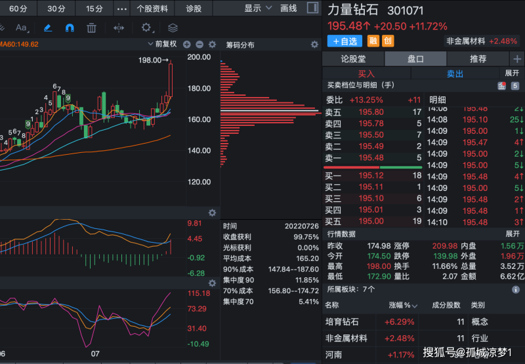Click the info icon beside 所属板块
The height and width of the screenshot is (364, 525).
click(x=516, y=290)
